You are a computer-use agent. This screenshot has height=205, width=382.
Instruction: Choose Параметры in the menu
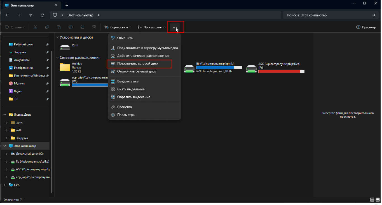click(x=144, y=115)
